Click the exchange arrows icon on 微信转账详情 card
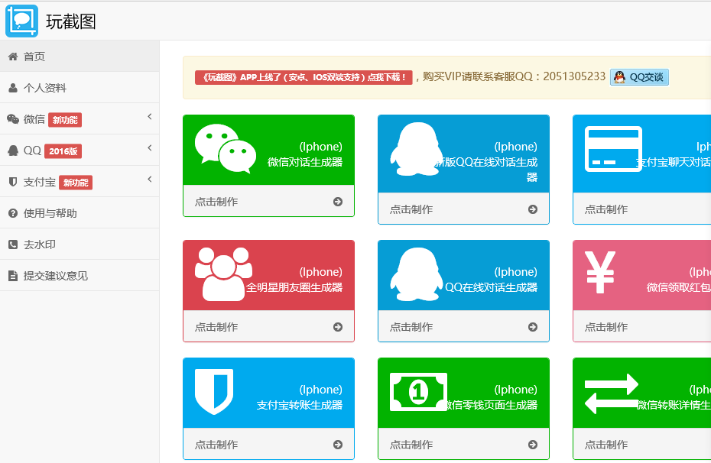 coord(612,393)
